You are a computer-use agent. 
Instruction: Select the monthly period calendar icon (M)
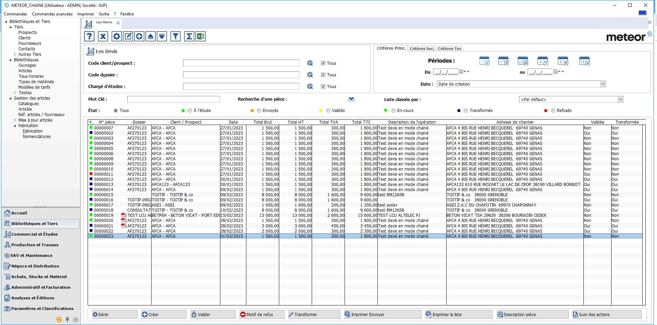(523, 61)
